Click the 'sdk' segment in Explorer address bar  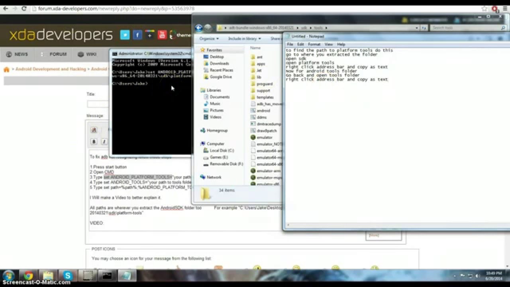point(304,28)
